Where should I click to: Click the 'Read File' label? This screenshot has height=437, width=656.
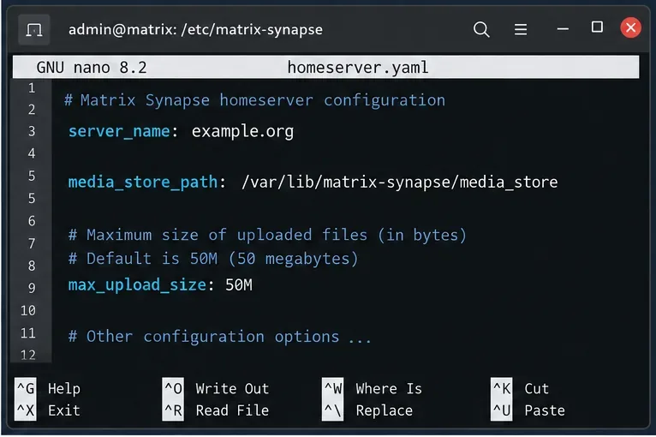tap(232, 410)
